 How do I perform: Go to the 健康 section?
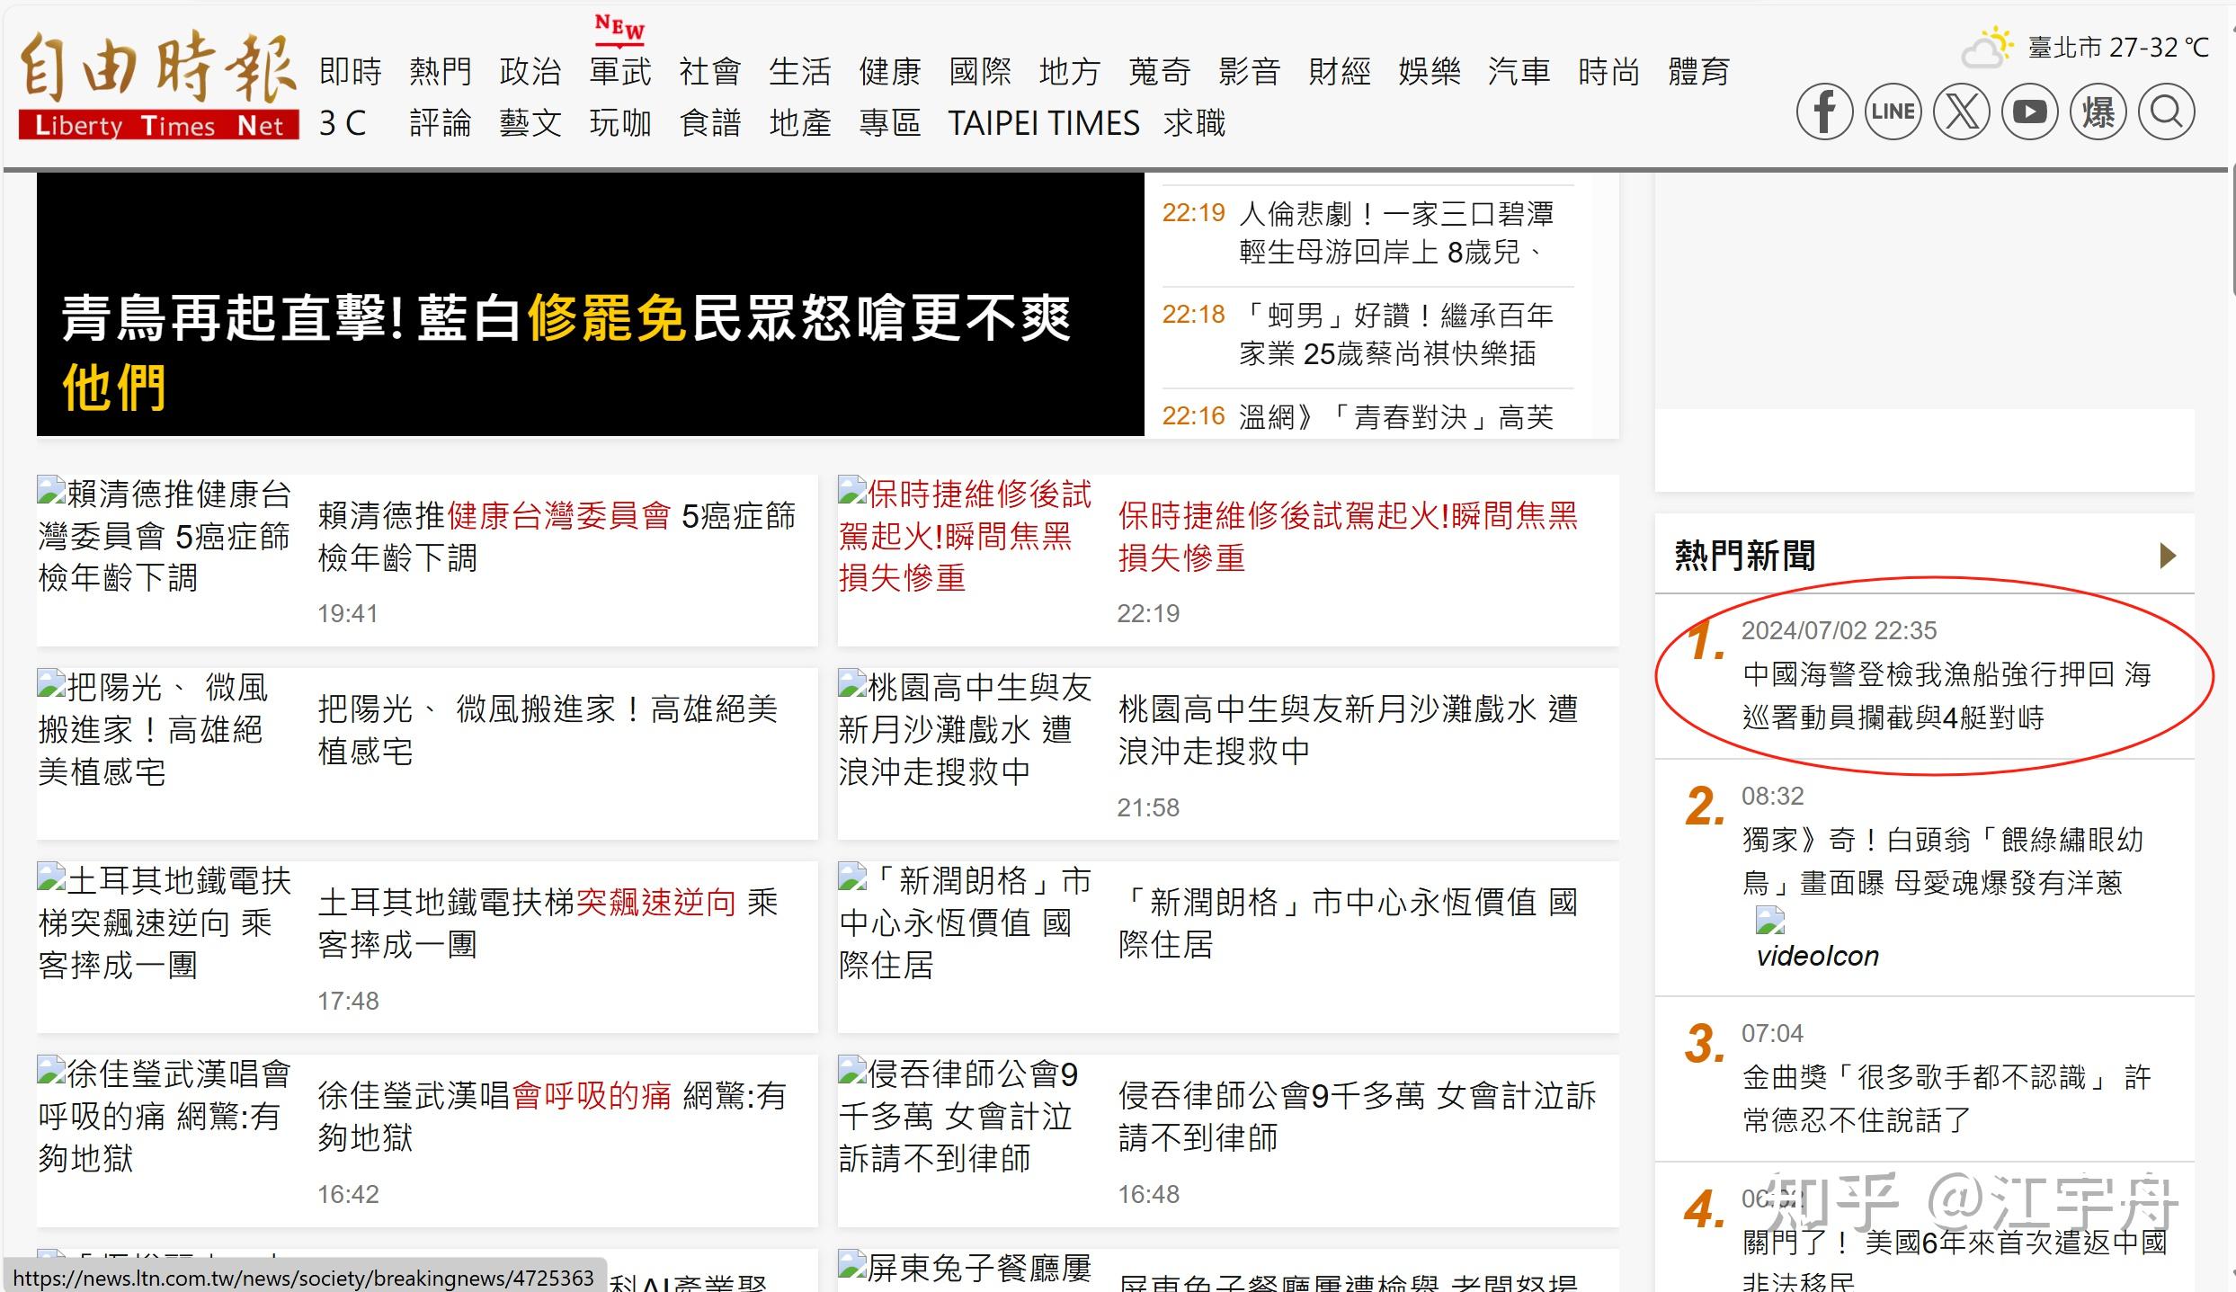tap(890, 72)
